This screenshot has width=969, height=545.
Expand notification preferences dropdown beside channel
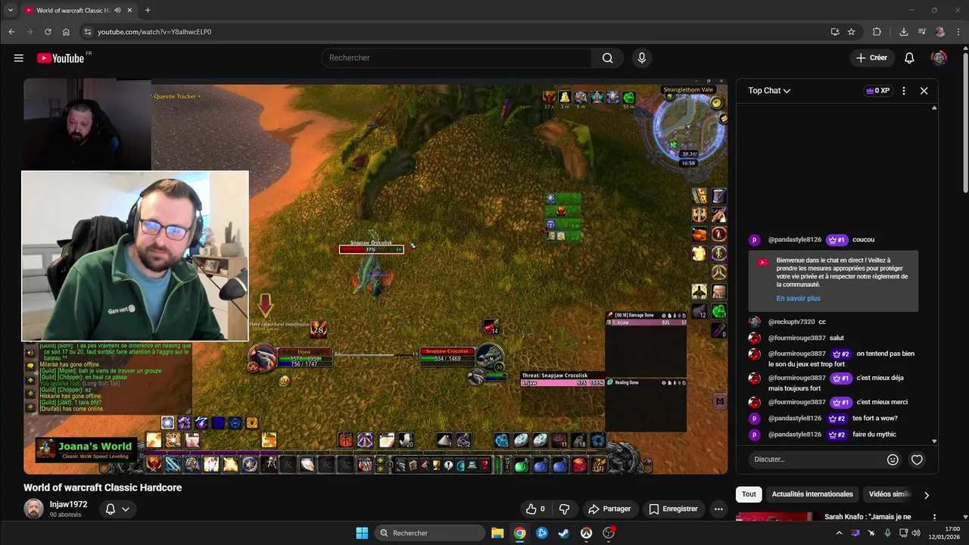coord(126,509)
